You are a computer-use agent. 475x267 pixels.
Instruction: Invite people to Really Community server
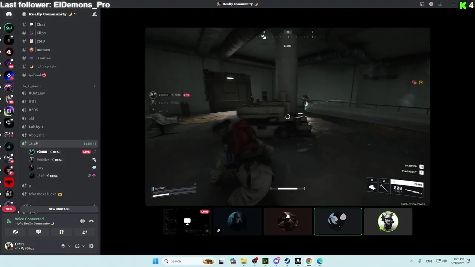tap(94, 14)
